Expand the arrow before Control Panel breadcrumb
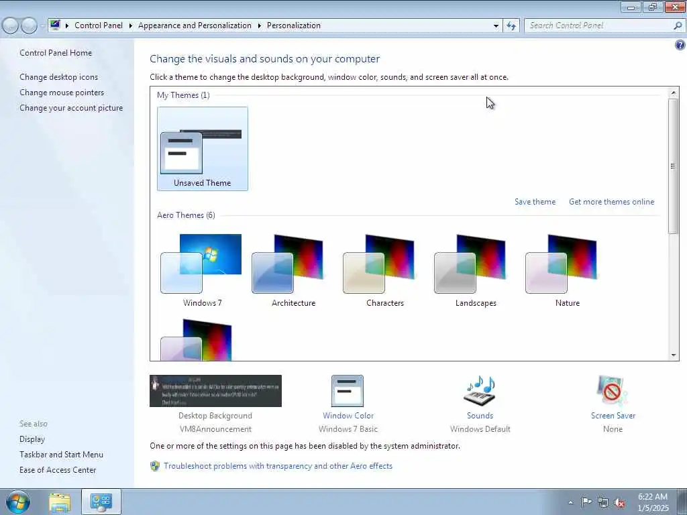 coord(67,25)
